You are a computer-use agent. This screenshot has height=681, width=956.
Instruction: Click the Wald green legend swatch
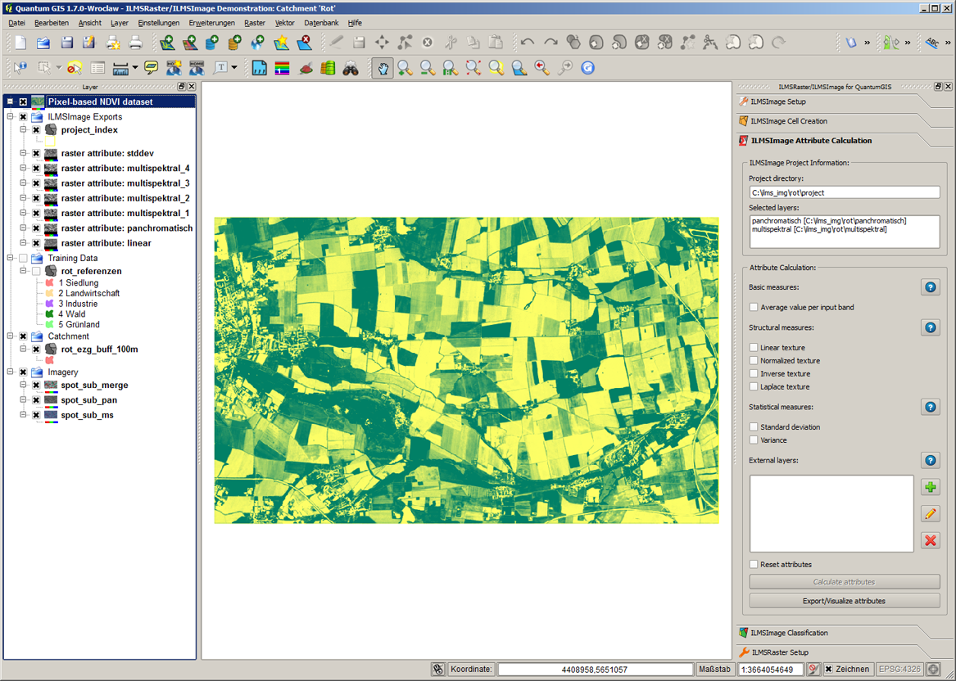click(x=50, y=314)
